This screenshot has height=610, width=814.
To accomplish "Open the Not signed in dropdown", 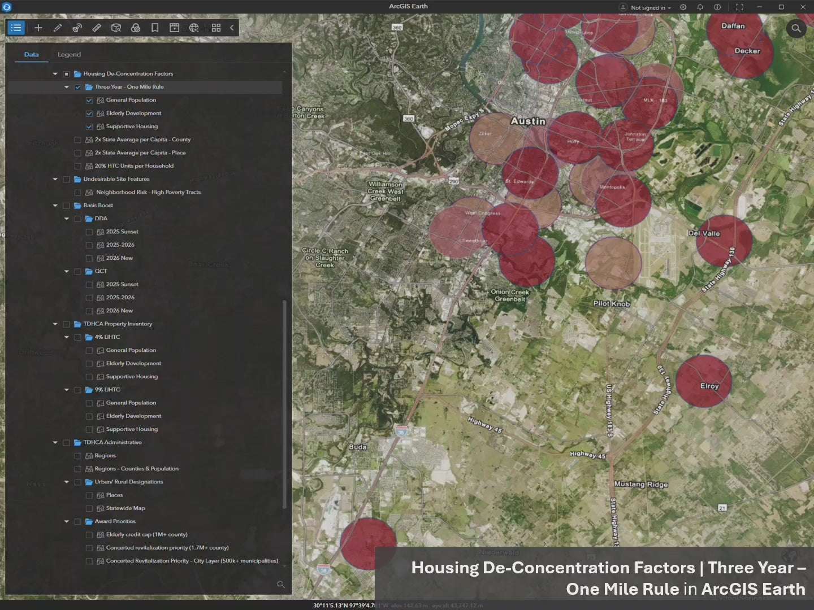I will pyautogui.click(x=651, y=7).
